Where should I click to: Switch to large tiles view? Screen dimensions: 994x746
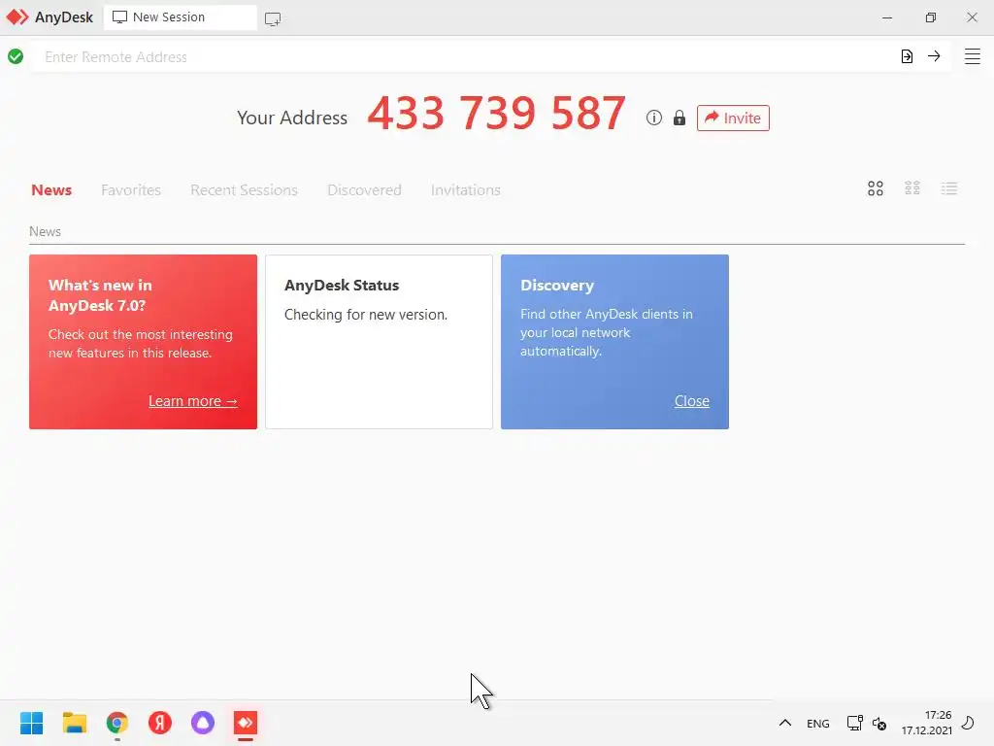pos(875,188)
